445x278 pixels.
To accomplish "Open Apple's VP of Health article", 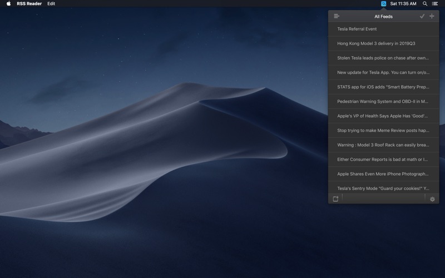I will pos(383,116).
